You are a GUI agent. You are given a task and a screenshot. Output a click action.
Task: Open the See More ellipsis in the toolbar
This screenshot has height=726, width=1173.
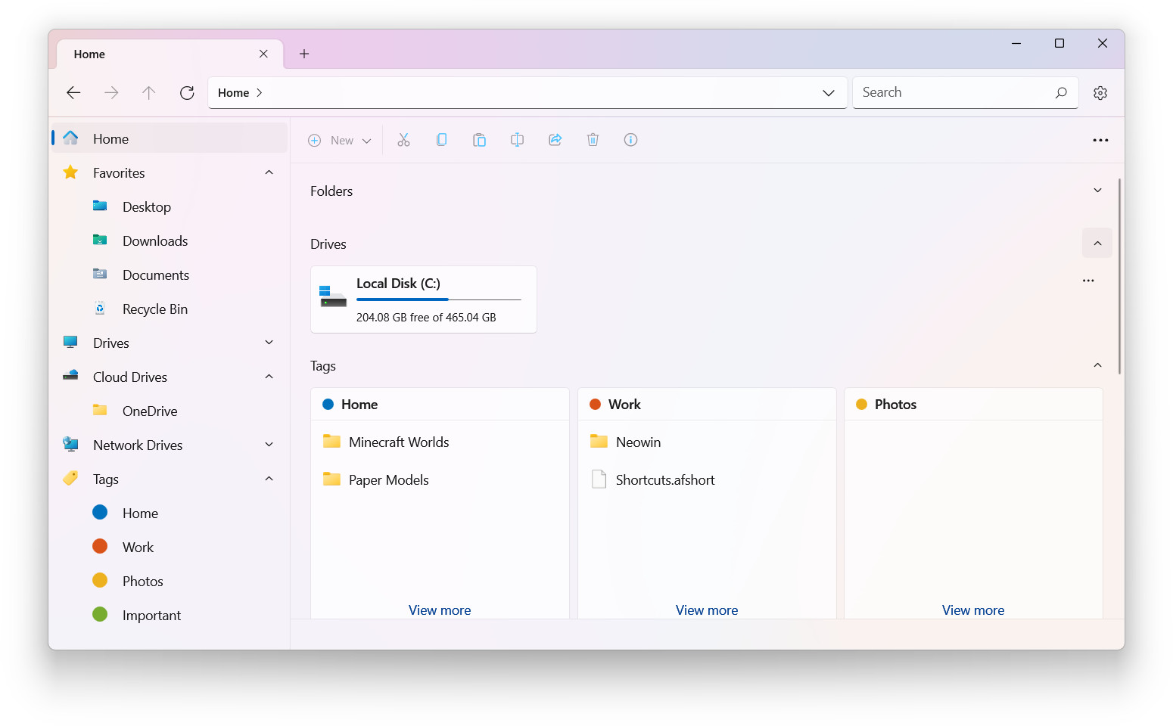pos(1100,140)
